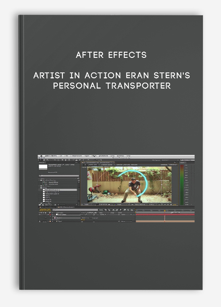Open the Comp Flowchart from viewer
The height and width of the screenshot is (307, 221).
click(x=168, y=205)
